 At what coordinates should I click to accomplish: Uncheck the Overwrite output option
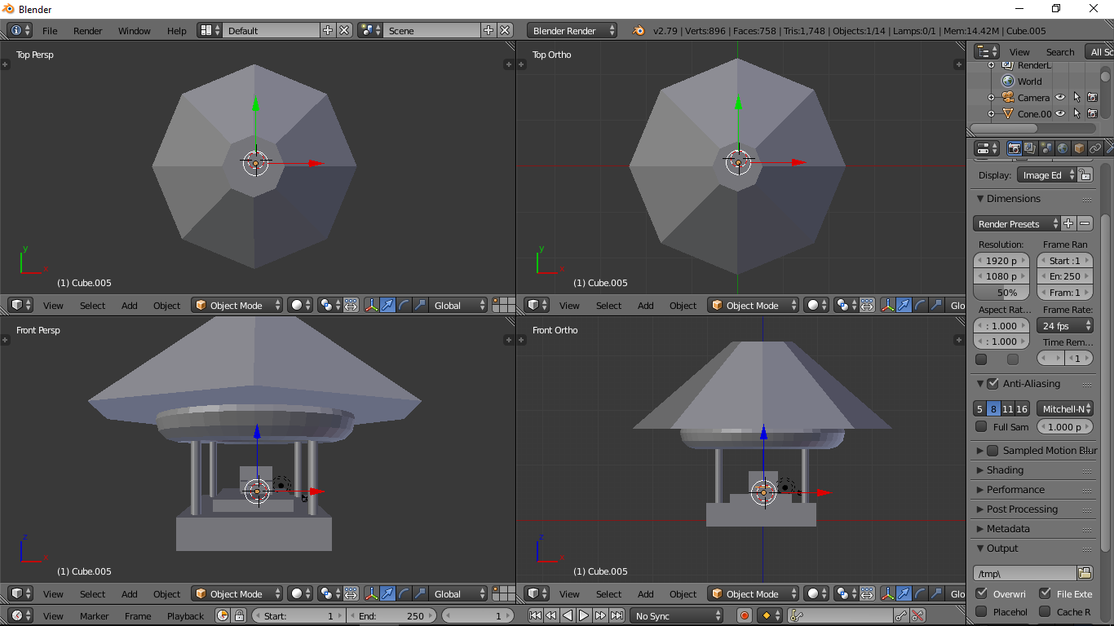[982, 593]
